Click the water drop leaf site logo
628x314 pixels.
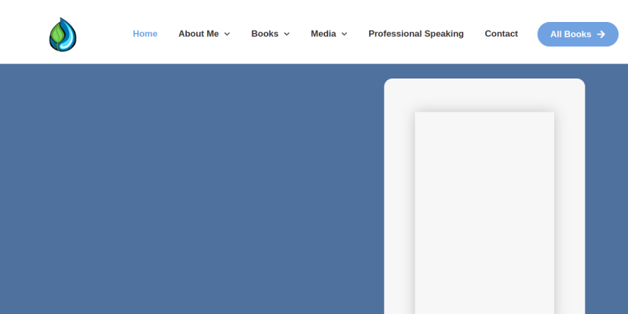[63, 35]
